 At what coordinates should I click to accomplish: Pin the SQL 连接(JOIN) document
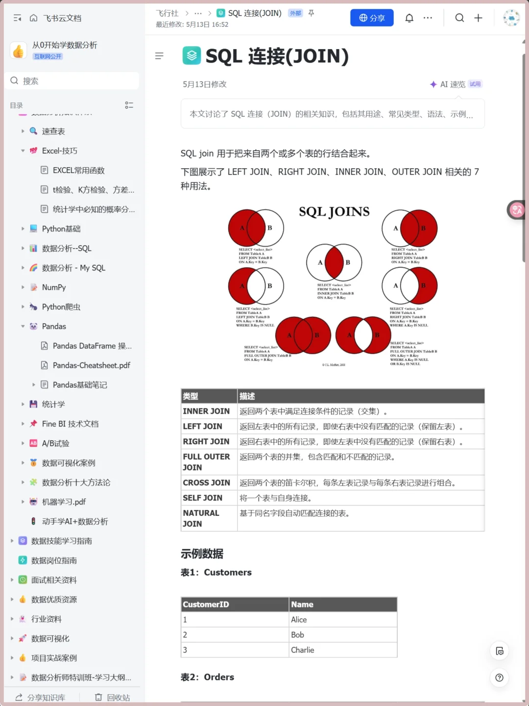pyautogui.click(x=312, y=13)
